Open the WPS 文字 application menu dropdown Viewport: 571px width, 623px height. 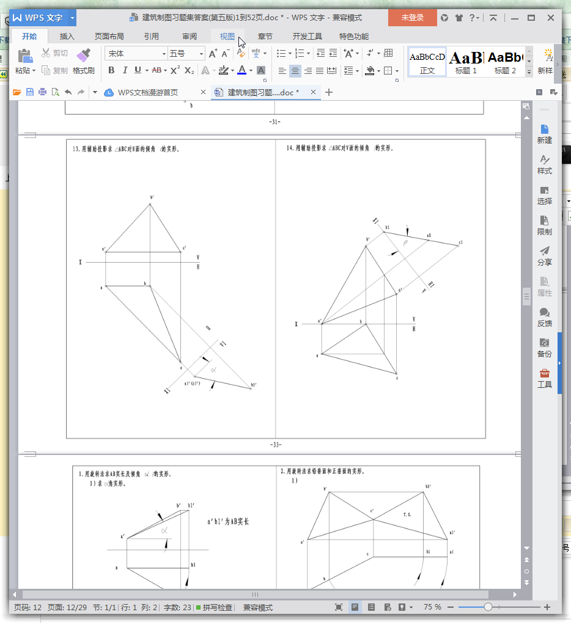(x=72, y=18)
